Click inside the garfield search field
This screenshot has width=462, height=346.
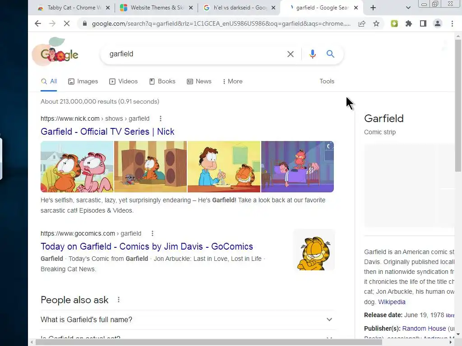194,54
